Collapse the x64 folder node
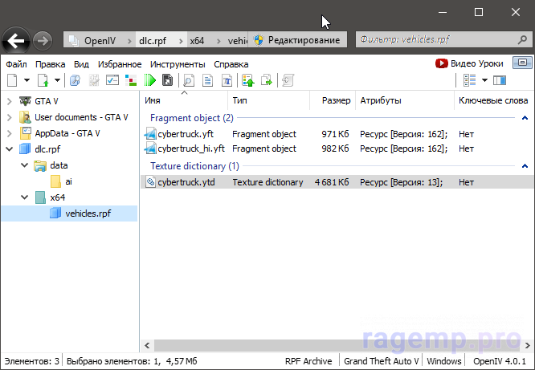This screenshot has height=370, width=535. tap(25, 197)
